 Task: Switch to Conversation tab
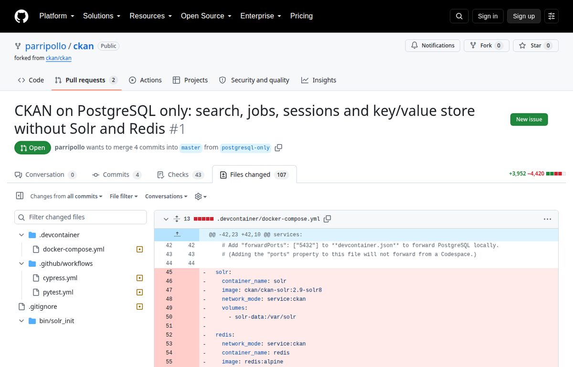[x=45, y=175]
